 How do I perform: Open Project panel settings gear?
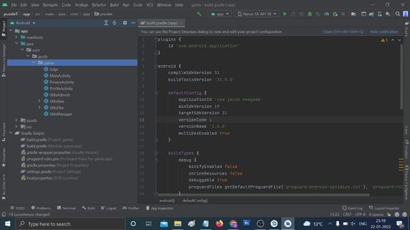coord(125,23)
